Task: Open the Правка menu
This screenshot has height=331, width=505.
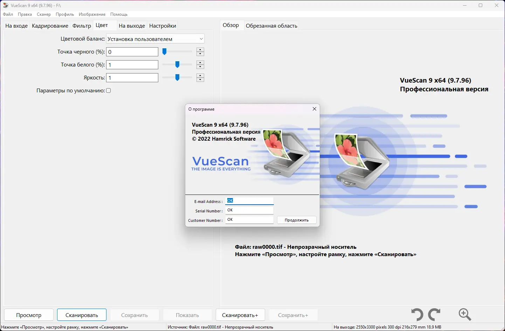Action: 25,14
